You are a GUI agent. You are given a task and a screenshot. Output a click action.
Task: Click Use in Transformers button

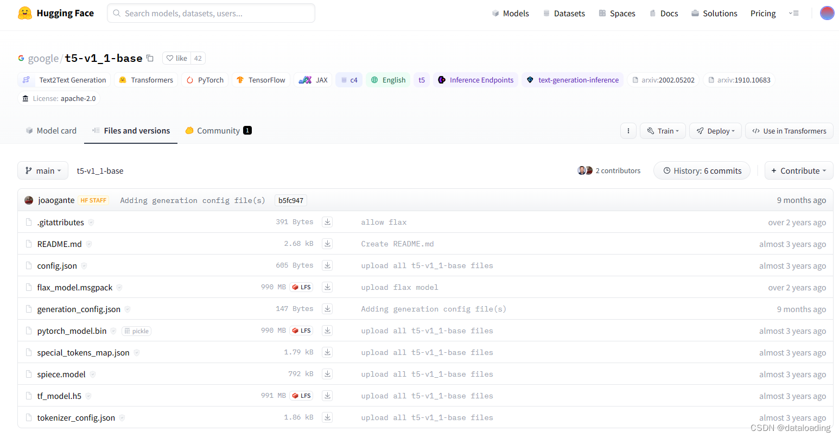pyautogui.click(x=789, y=131)
